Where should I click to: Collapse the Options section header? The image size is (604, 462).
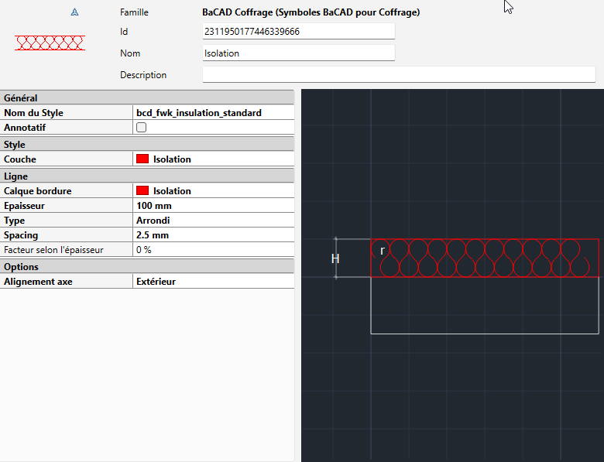[x=147, y=267]
